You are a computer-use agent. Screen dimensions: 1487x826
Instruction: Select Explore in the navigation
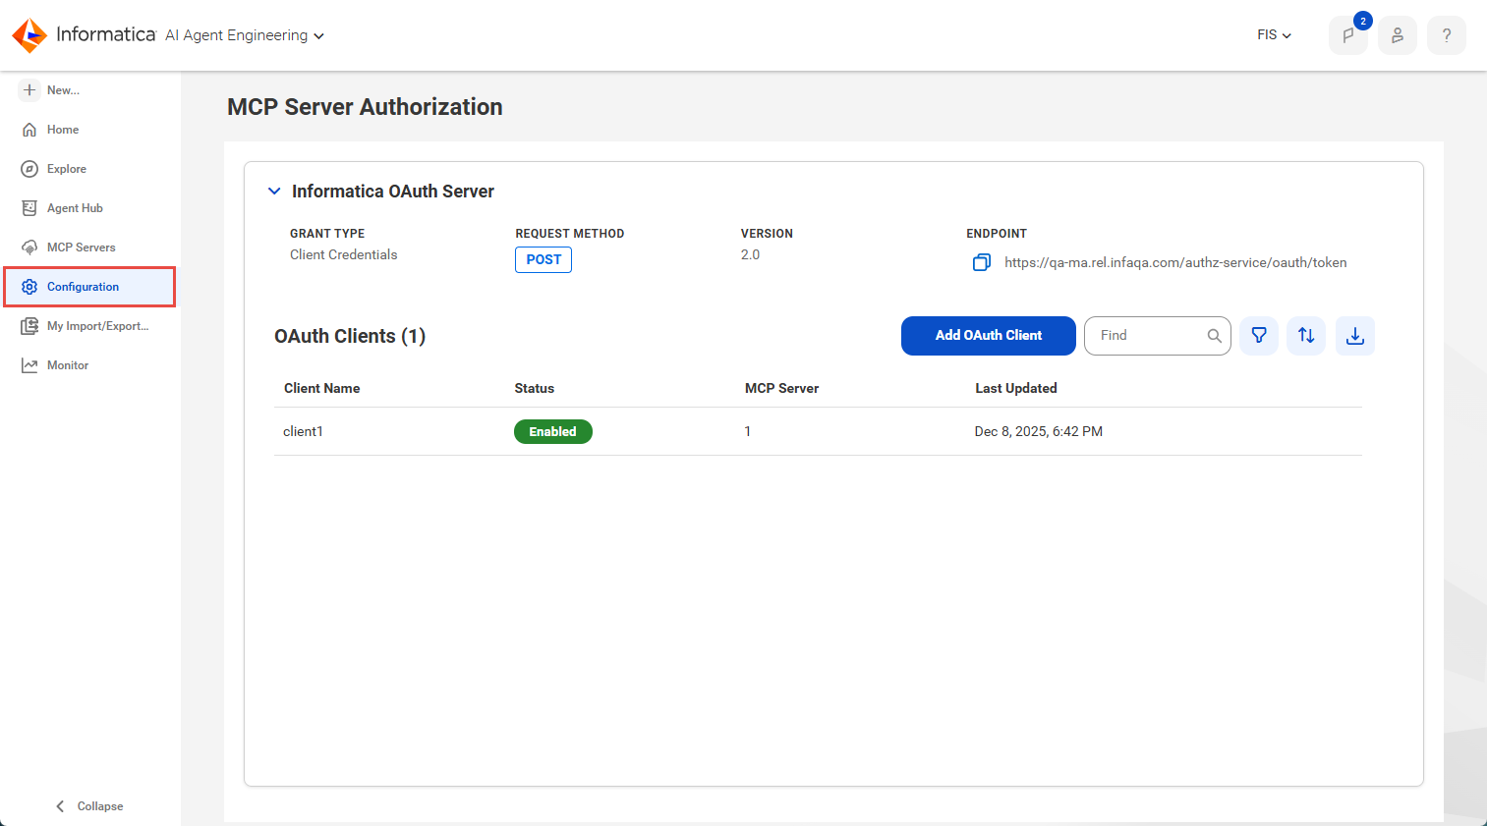coord(67,169)
